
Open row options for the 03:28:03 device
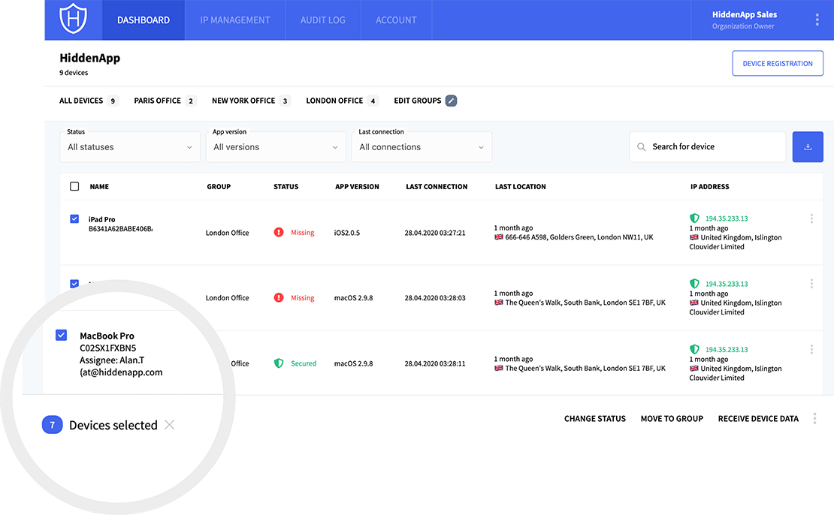[x=811, y=284]
